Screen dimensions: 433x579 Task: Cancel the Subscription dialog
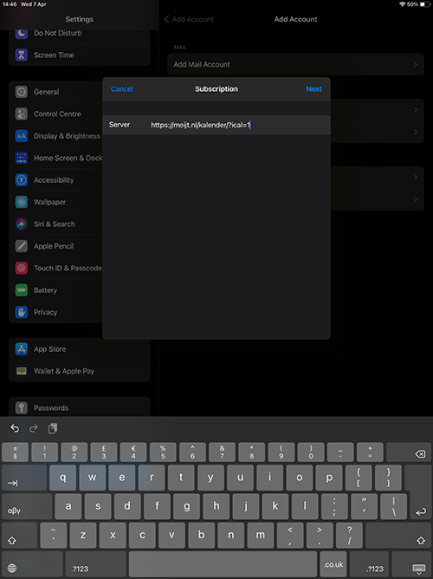coord(122,89)
